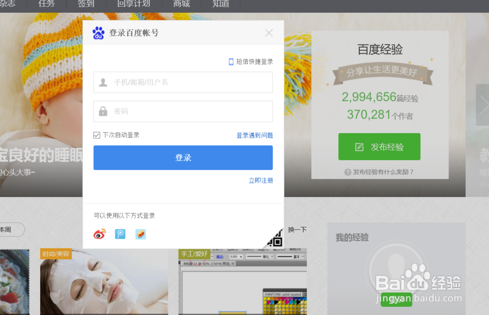The width and height of the screenshot is (489, 315).
Task: Switch to QR code login corner icon
Action: 276,240
